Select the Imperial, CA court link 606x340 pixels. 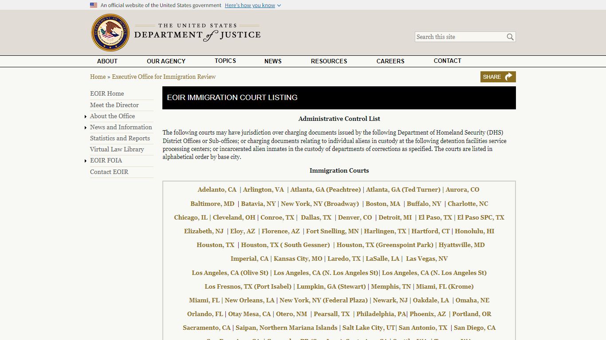(x=250, y=259)
